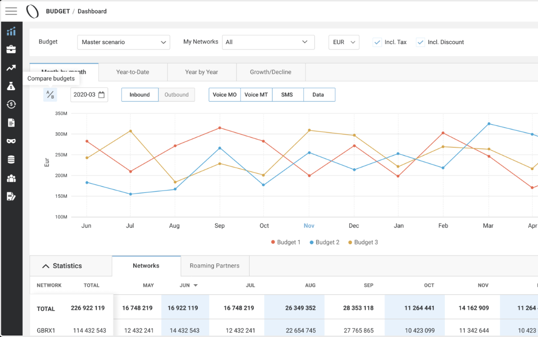Select the Networks tab
The width and height of the screenshot is (538, 337).
click(x=146, y=266)
